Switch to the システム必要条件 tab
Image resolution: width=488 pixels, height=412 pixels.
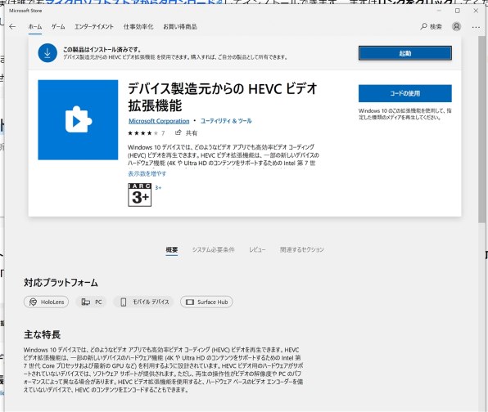tap(213, 249)
